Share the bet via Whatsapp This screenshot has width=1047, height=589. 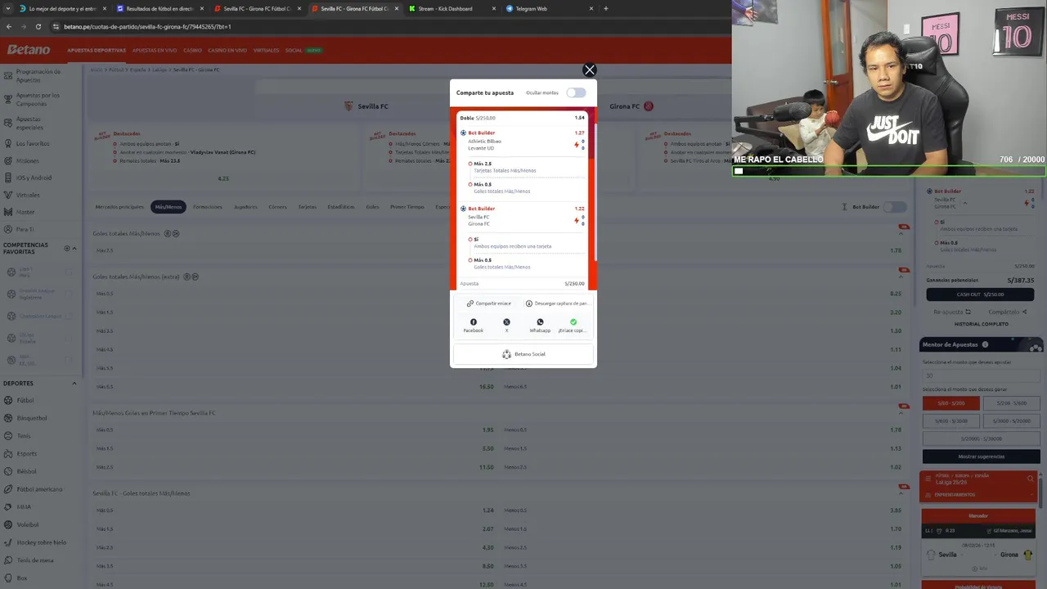pyautogui.click(x=540, y=325)
